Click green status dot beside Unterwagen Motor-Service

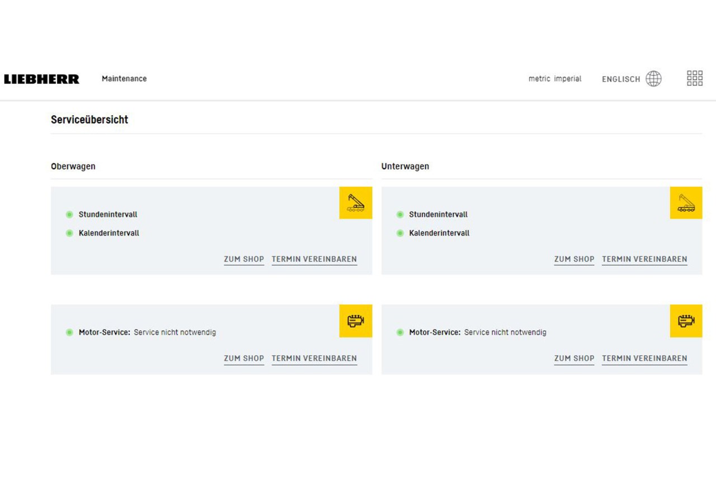[400, 332]
